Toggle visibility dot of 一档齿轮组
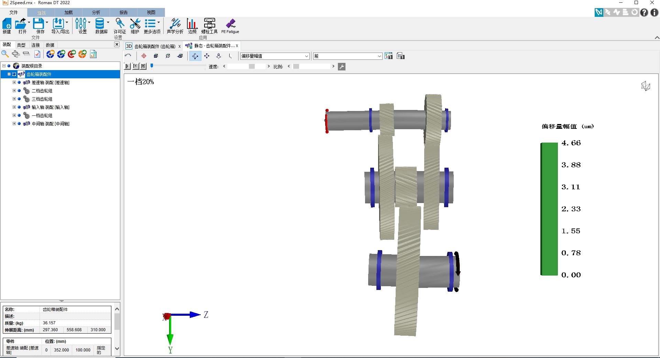This screenshot has width=660, height=358. pyautogui.click(x=19, y=115)
